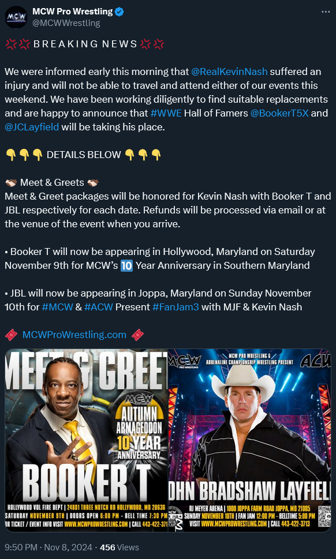Visit the MCWProWrestling.com link
This screenshot has width=336, height=559.
(x=74, y=335)
